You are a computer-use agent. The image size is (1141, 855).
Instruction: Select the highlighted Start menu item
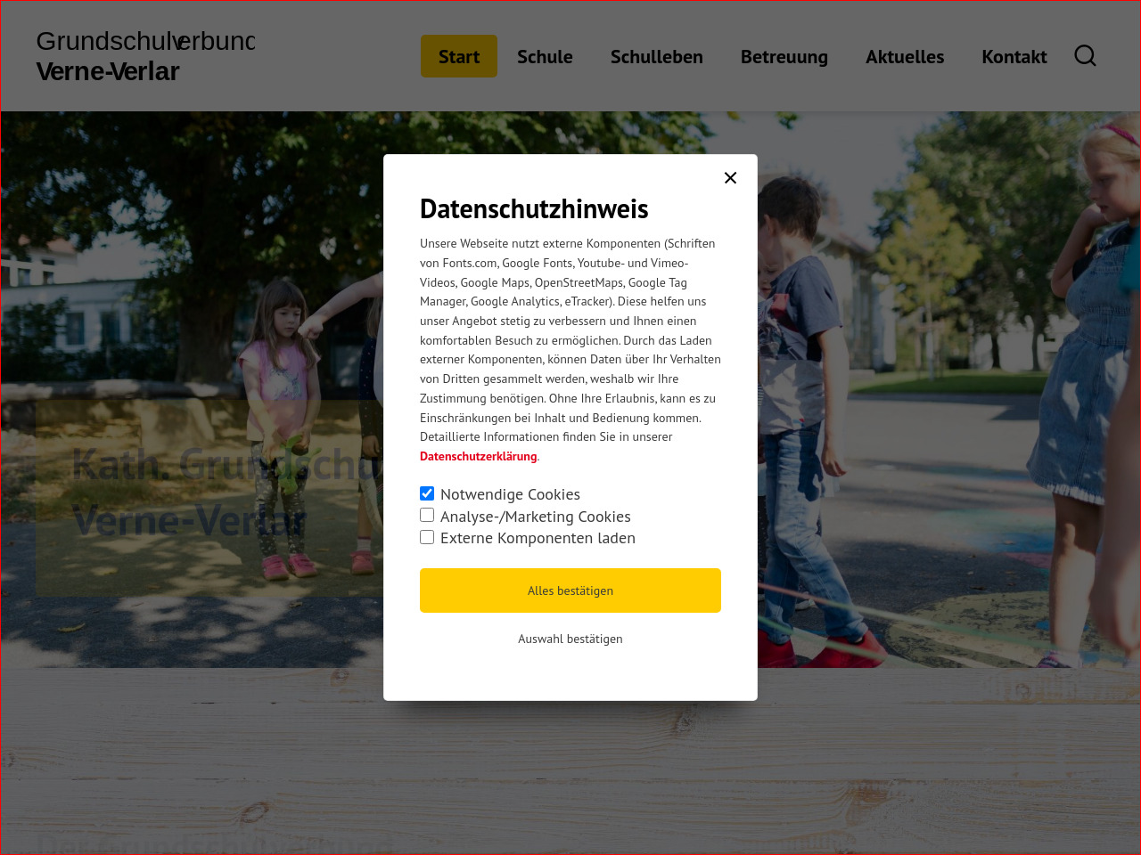pos(458,56)
